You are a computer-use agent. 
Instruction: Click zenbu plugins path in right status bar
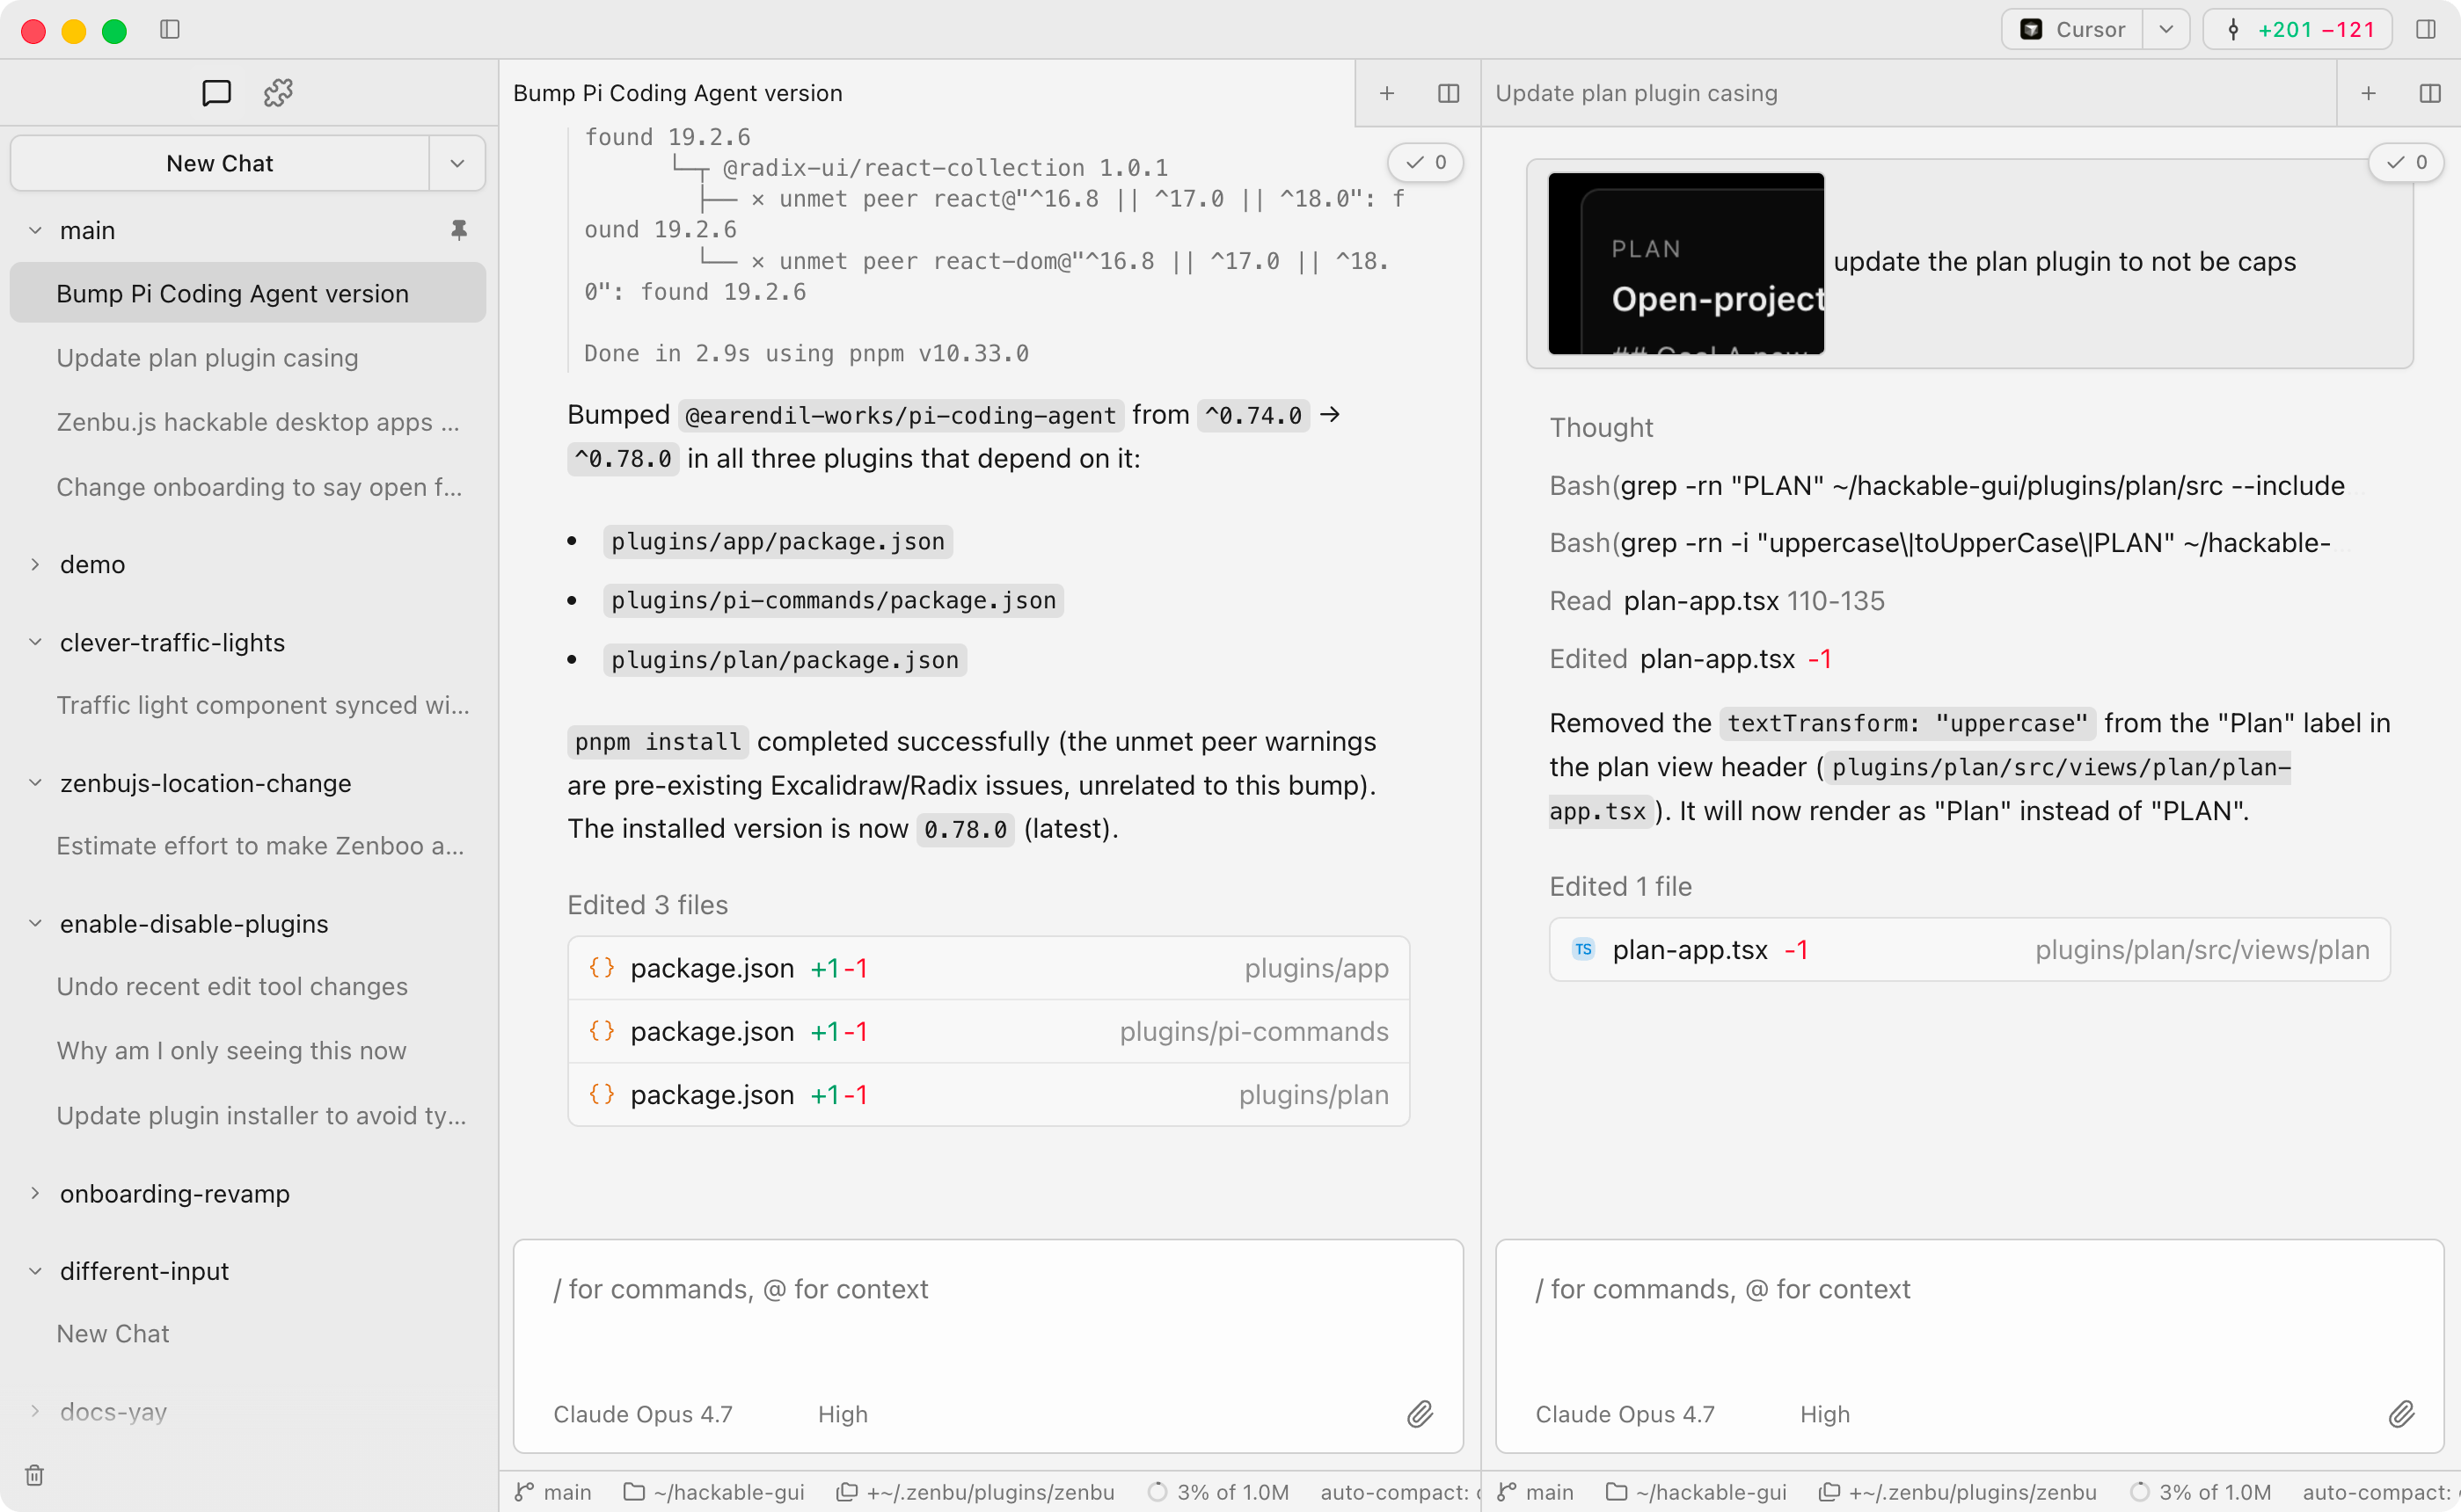tap(1958, 1492)
